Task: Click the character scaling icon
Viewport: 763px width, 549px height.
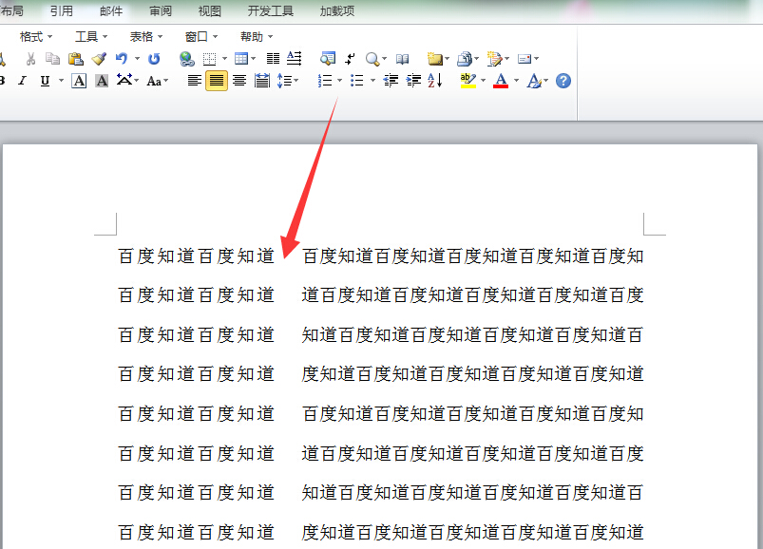Action: pos(125,80)
